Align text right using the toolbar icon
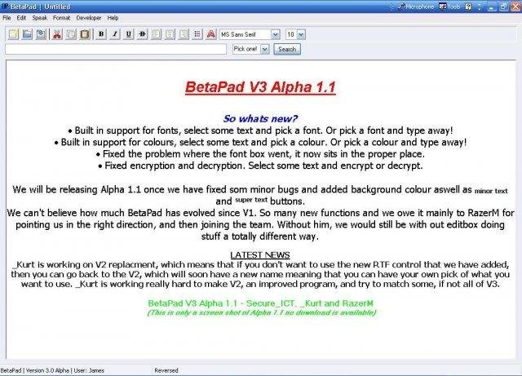Viewport: 522px width, 376px height. click(184, 34)
